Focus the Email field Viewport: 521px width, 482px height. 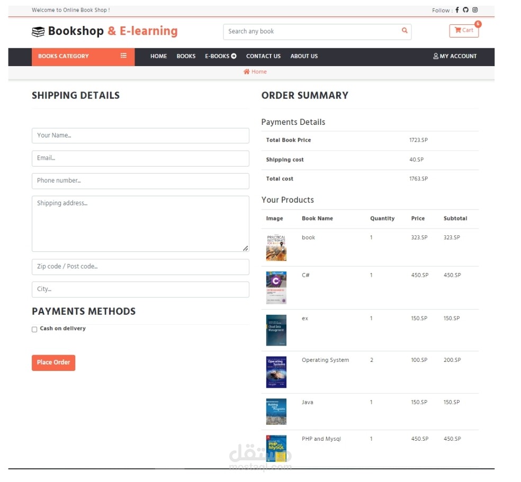tap(140, 158)
